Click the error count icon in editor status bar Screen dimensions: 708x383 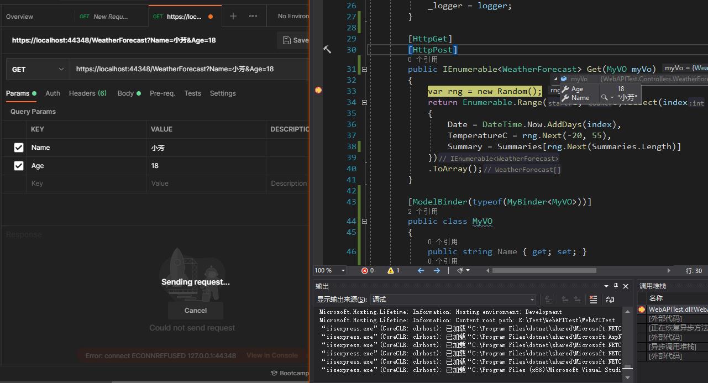pyautogui.click(x=365, y=270)
